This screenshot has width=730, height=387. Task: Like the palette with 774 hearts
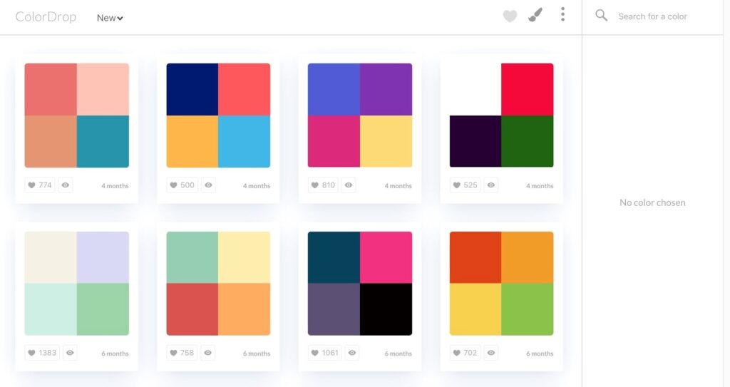click(40, 185)
